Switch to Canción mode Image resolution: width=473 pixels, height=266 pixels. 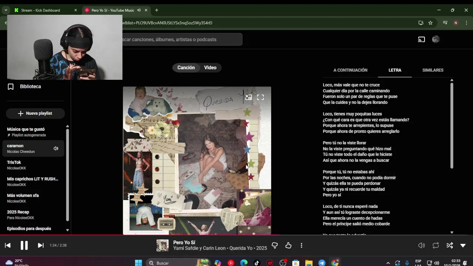(x=186, y=68)
